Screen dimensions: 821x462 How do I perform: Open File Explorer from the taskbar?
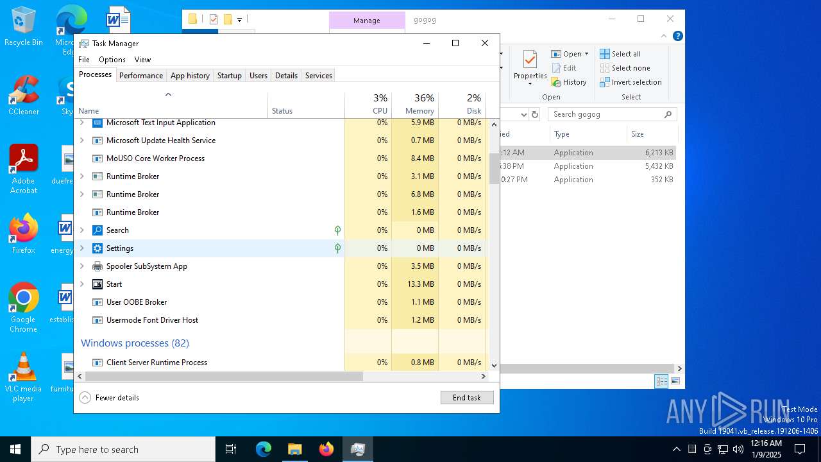coord(294,449)
